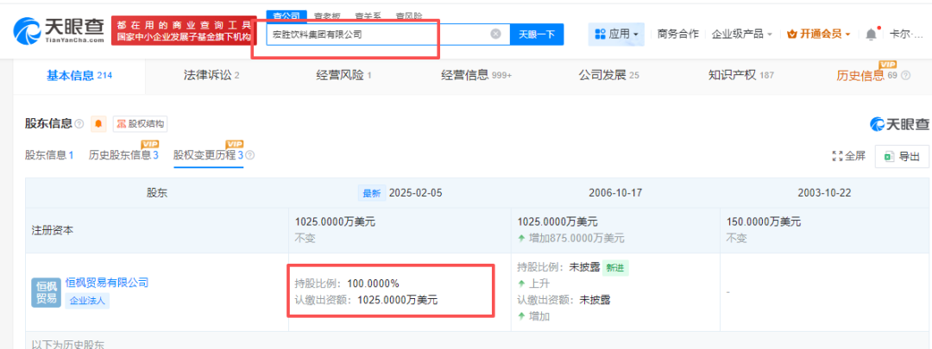Click the 恒枫贸易 company logo thumbnail
The height and width of the screenshot is (349, 932).
click(46, 291)
